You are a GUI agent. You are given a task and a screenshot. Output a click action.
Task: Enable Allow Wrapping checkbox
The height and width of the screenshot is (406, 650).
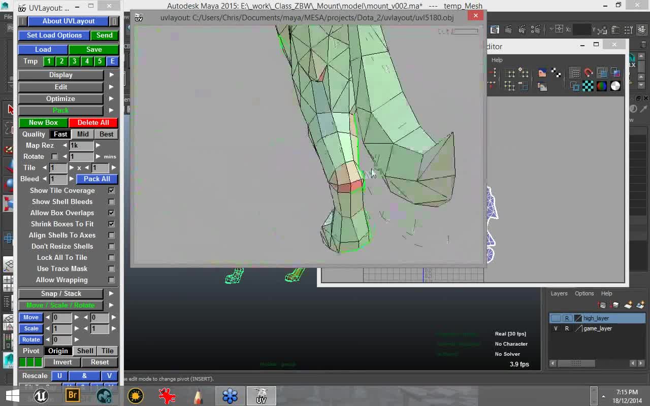pos(111,280)
